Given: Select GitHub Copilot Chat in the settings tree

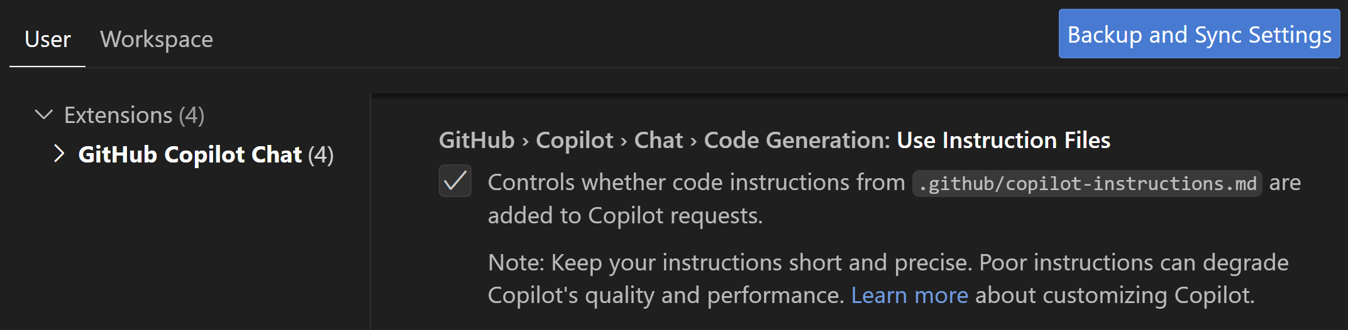Looking at the screenshot, I should [190, 154].
